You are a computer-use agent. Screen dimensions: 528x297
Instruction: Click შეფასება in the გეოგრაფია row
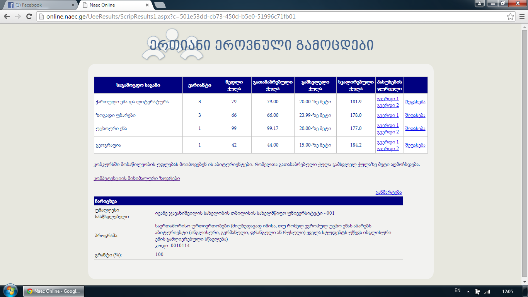(x=415, y=145)
